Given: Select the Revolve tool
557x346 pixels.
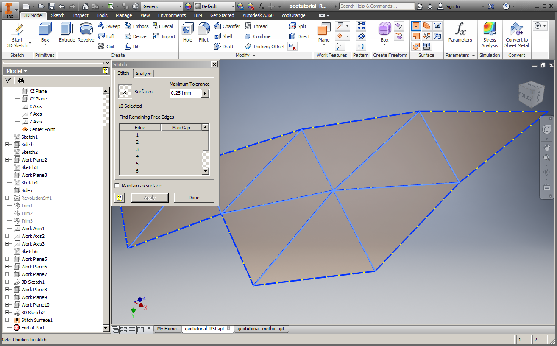Looking at the screenshot, I should (x=86, y=33).
